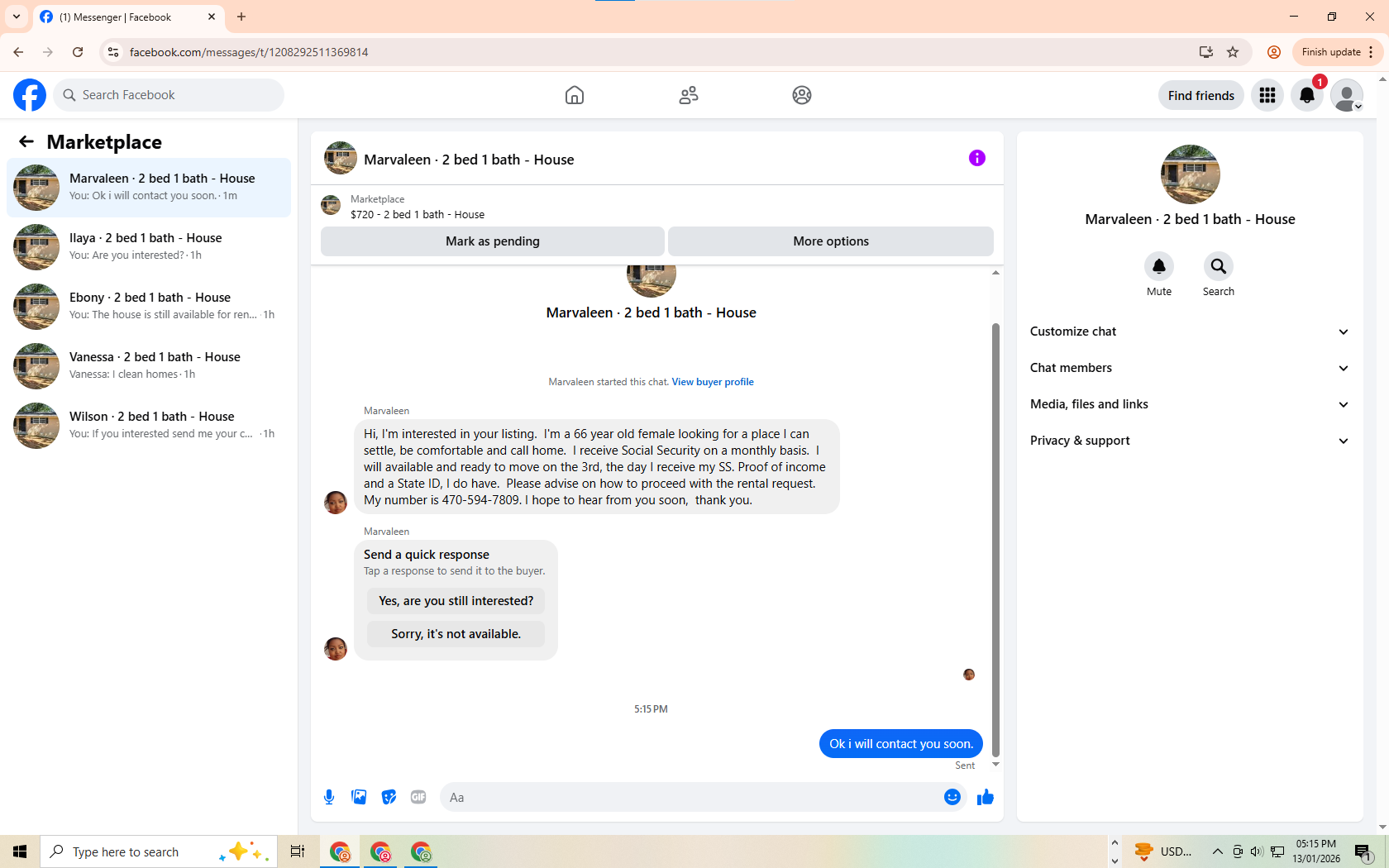Open notifications bell with badge
Viewport: 1389px width, 868px height.
click(1307, 95)
